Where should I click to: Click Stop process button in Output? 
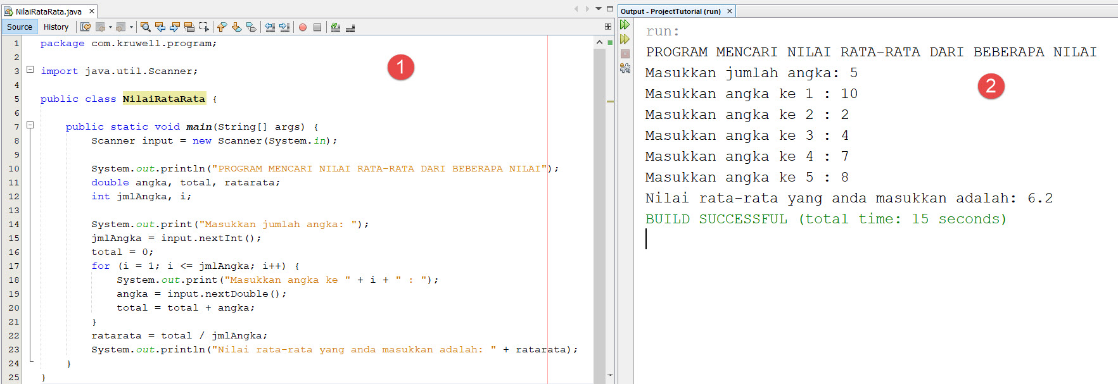coord(625,54)
